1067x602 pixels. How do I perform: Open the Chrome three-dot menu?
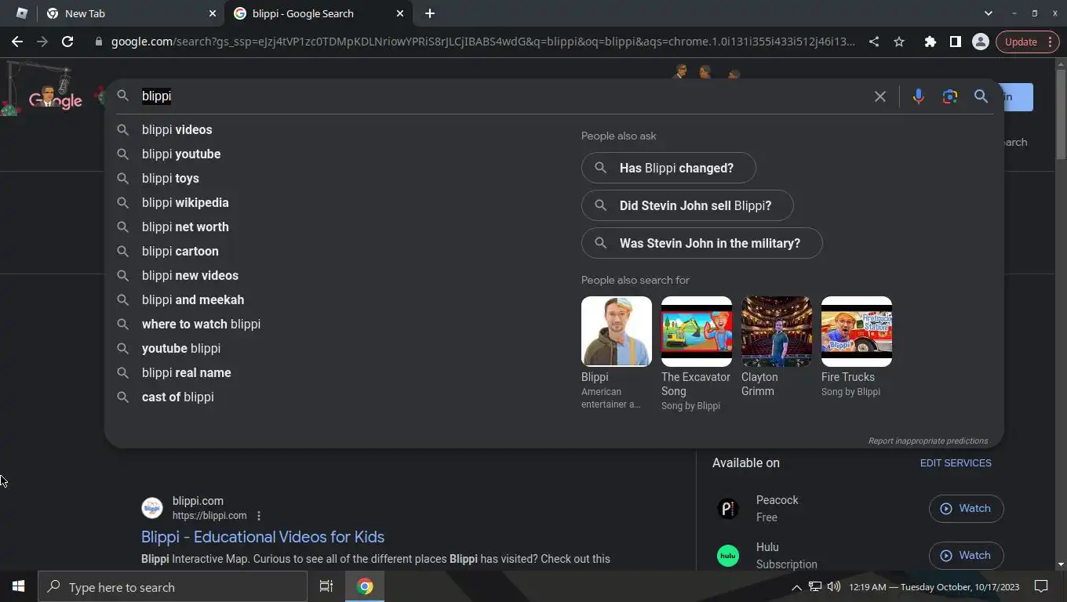coord(1050,42)
